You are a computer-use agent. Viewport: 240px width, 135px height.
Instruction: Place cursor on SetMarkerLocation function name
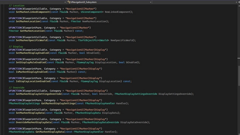coord(29,21)
